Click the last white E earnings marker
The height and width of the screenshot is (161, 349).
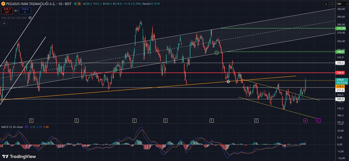click(256, 120)
